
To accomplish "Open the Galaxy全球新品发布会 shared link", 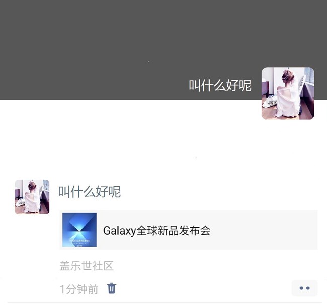I will (x=189, y=230).
